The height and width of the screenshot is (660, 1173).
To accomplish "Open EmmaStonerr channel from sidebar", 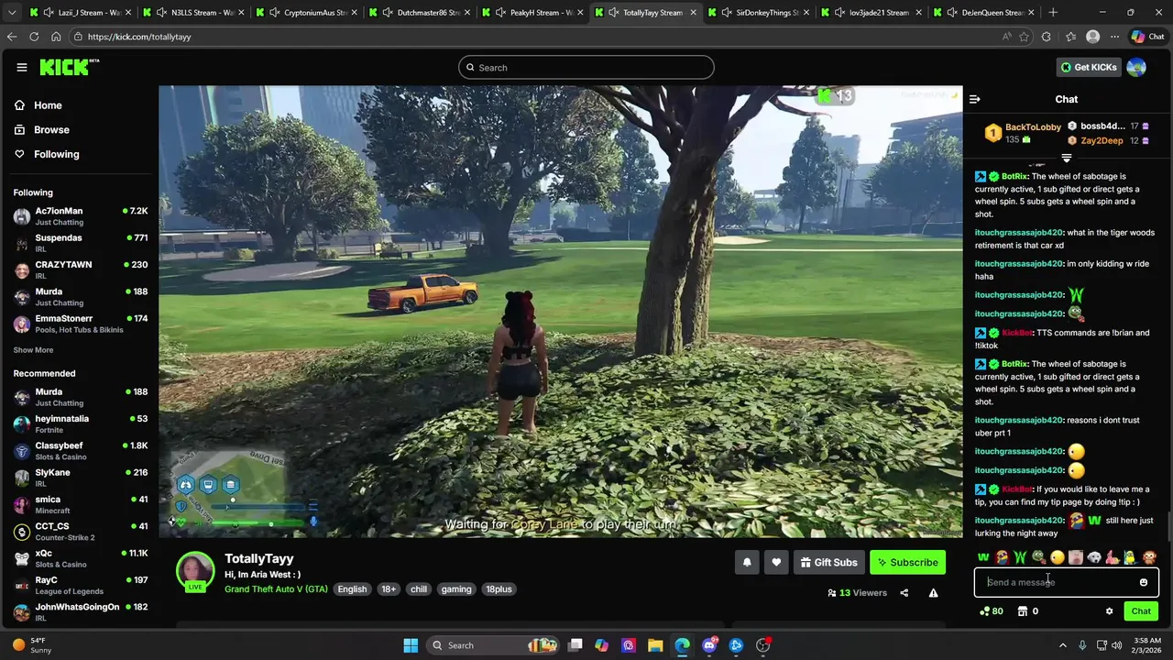I will click(80, 324).
